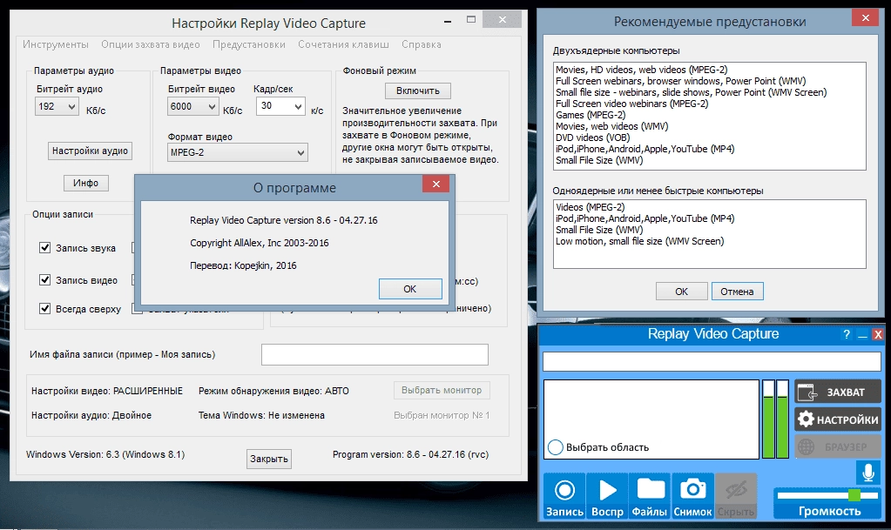Click the microphone icon
Image resolution: width=891 pixels, height=530 pixels.
click(x=868, y=472)
